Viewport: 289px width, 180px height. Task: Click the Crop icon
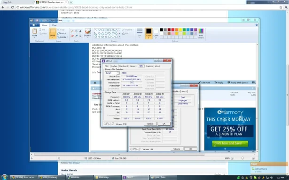[58, 30]
